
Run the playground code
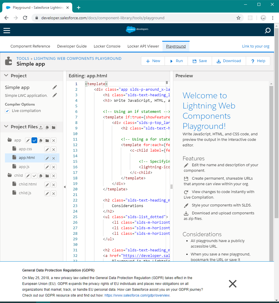click(176, 61)
